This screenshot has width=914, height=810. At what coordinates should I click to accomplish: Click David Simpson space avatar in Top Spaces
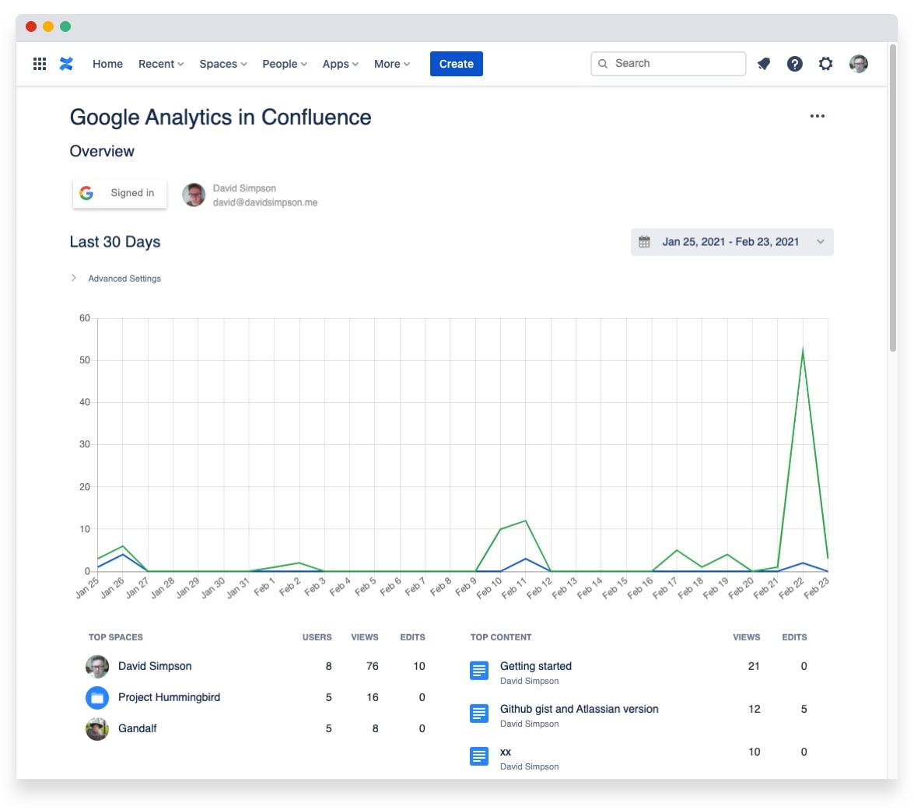(97, 667)
